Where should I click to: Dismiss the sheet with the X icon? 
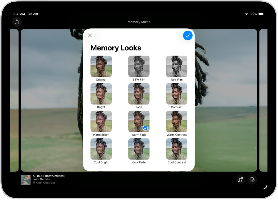(x=90, y=35)
